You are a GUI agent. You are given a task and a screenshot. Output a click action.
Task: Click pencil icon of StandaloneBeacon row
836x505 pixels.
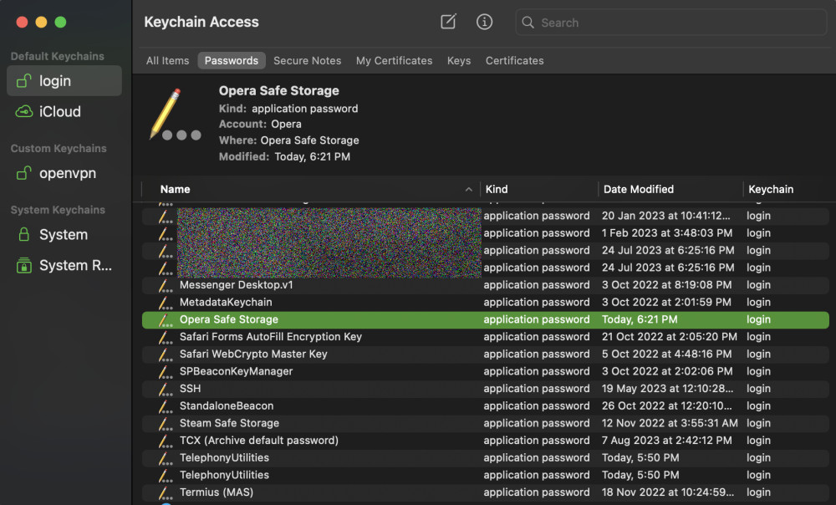pos(166,406)
